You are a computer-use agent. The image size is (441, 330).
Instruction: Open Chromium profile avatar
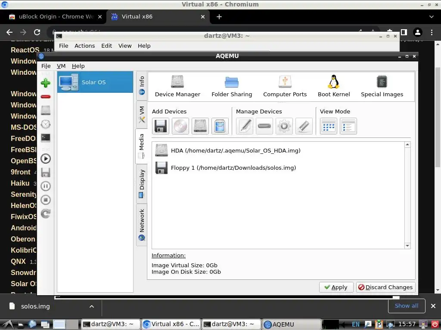coord(418,32)
